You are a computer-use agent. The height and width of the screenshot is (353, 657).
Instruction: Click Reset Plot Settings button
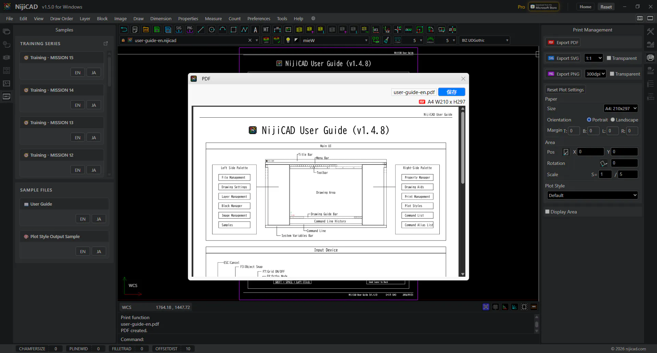pyautogui.click(x=565, y=90)
